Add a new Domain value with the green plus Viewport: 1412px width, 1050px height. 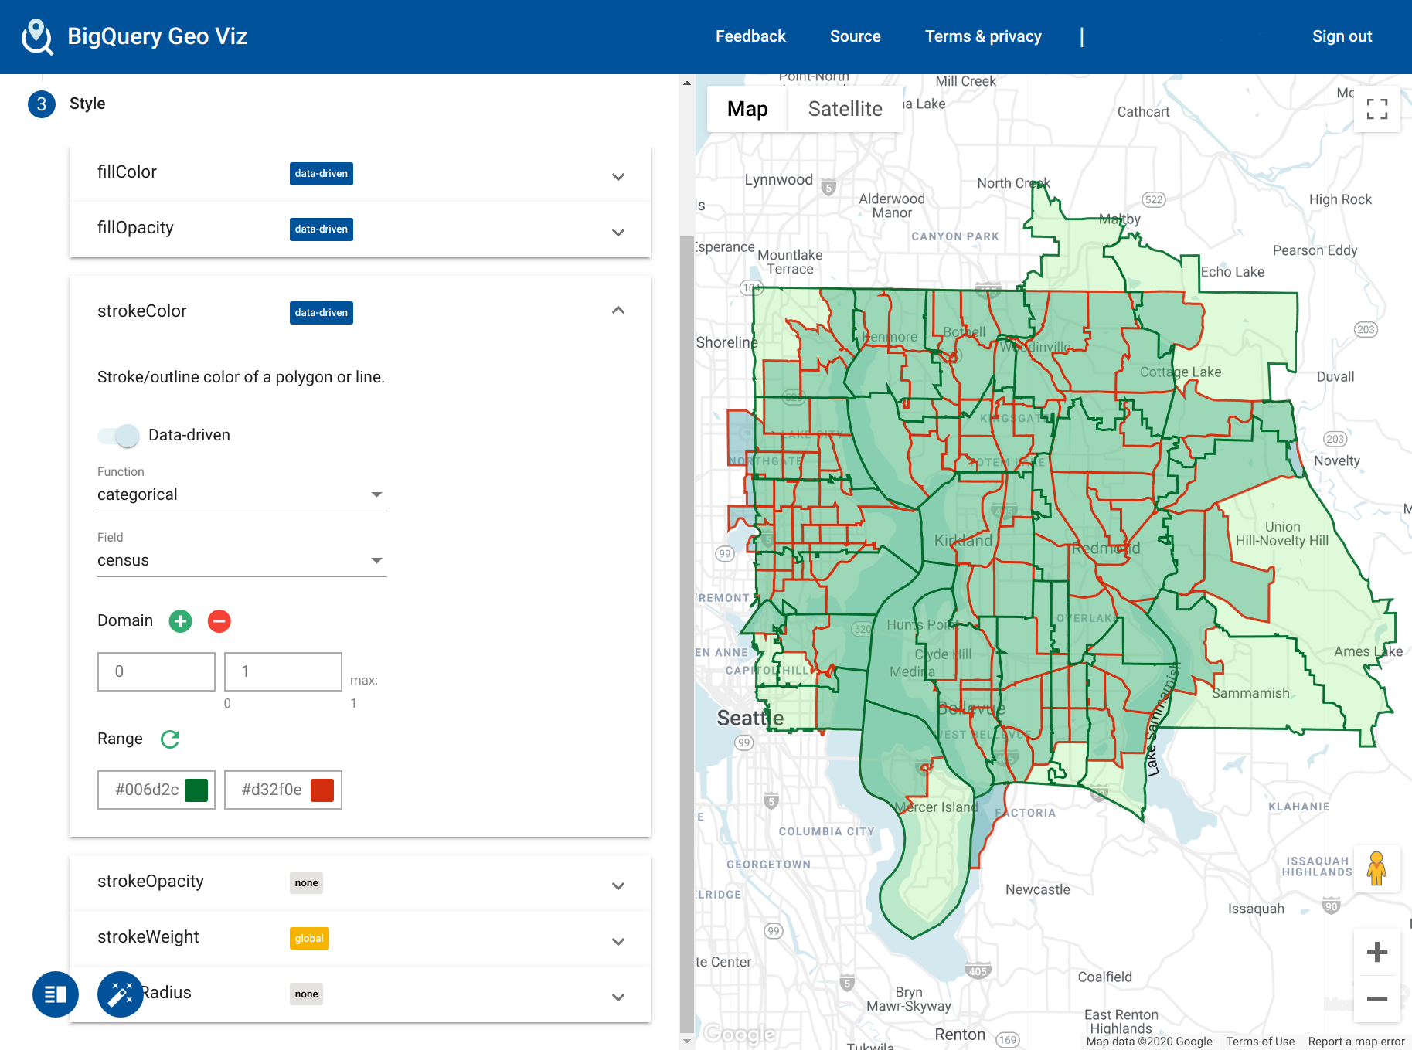pyautogui.click(x=180, y=620)
